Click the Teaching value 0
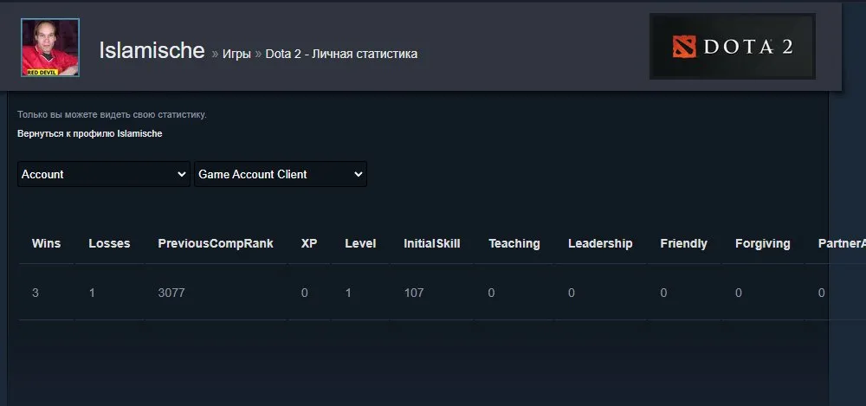The image size is (866, 406). 492,293
